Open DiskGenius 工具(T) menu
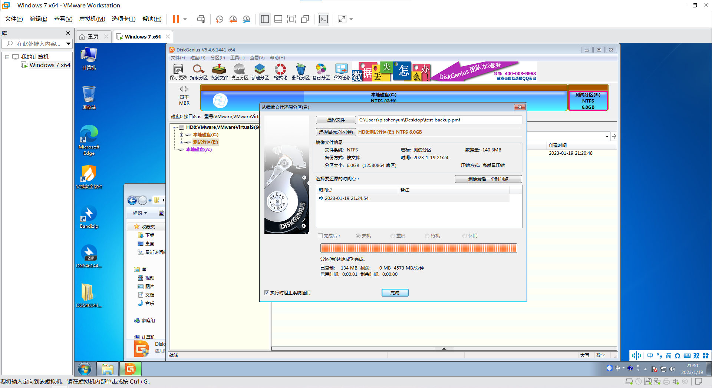The height and width of the screenshot is (388, 712). (237, 58)
